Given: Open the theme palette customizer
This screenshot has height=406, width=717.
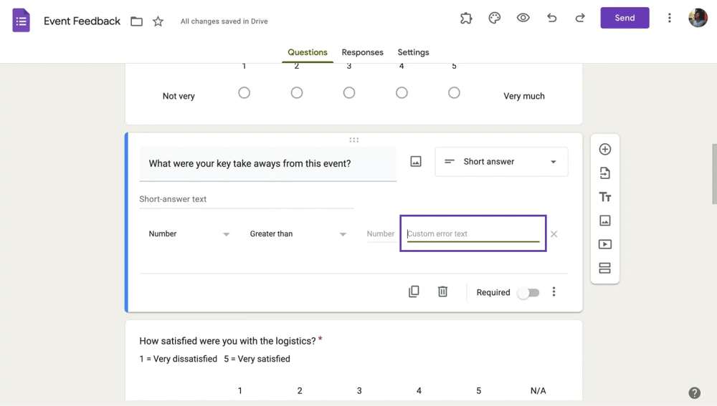Looking at the screenshot, I should coord(495,18).
